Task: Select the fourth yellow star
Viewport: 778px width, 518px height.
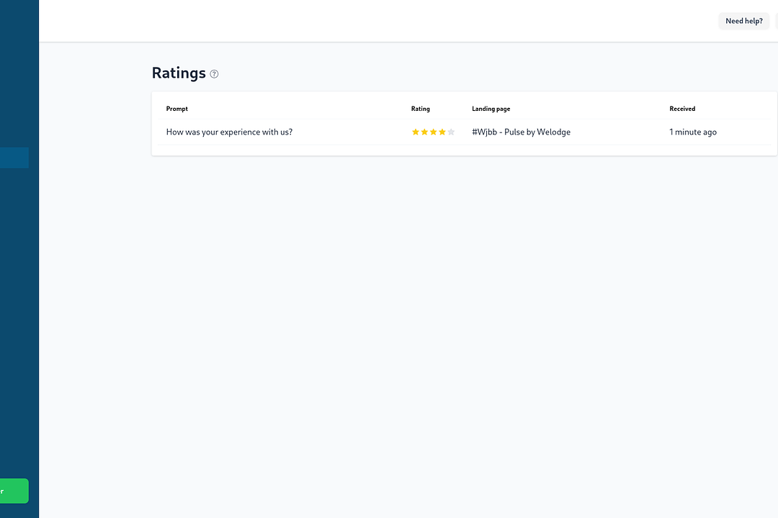Action: (x=442, y=132)
